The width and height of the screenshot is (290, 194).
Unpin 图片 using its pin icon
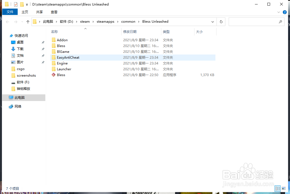coord(43,62)
